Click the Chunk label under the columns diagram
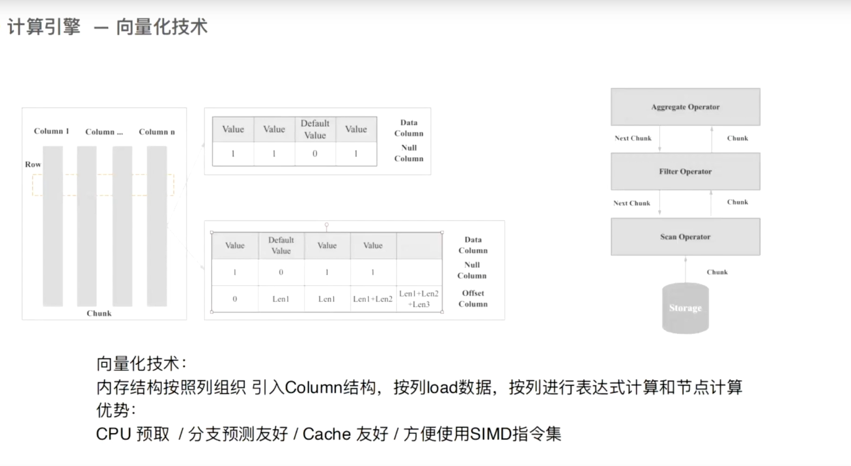This screenshot has width=851, height=466. (x=99, y=313)
